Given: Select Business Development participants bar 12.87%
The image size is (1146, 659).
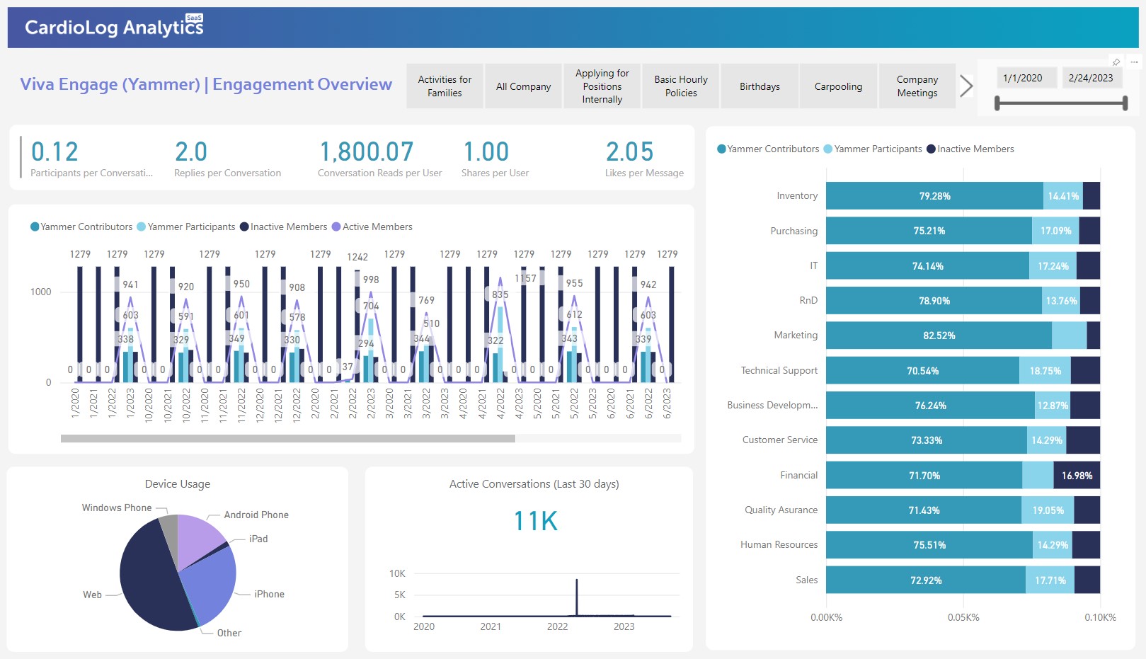Looking at the screenshot, I should (x=1053, y=406).
